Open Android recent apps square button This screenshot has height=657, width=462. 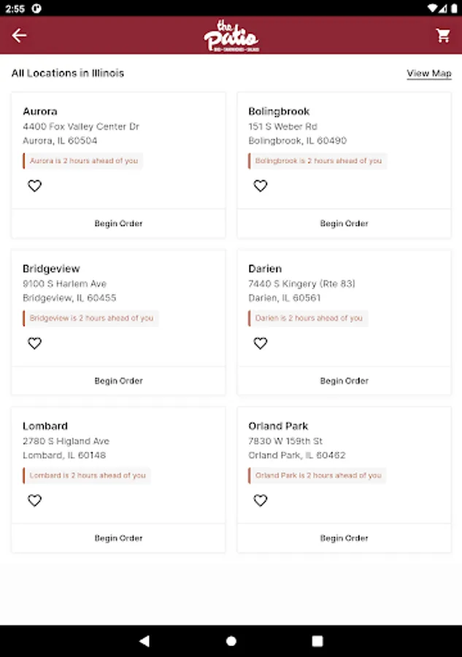[x=317, y=641]
